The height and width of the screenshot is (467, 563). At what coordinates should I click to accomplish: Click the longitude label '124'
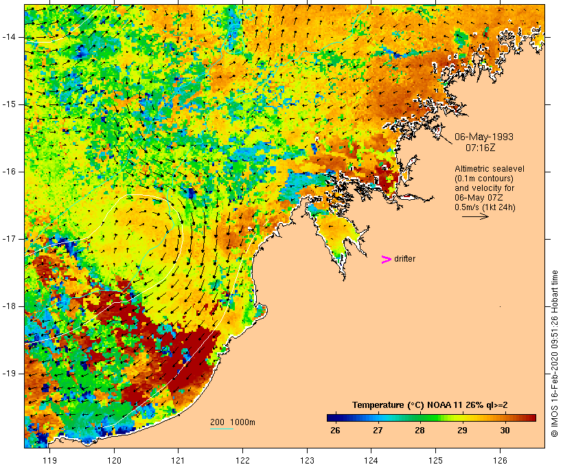tap(371, 461)
